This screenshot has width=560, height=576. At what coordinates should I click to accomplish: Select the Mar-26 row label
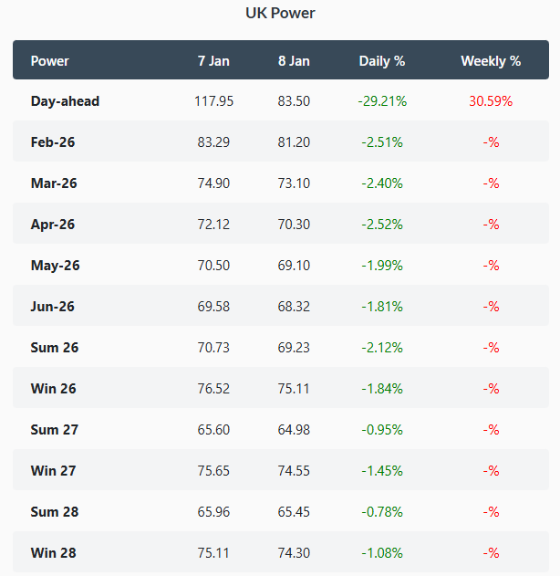(55, 183)
